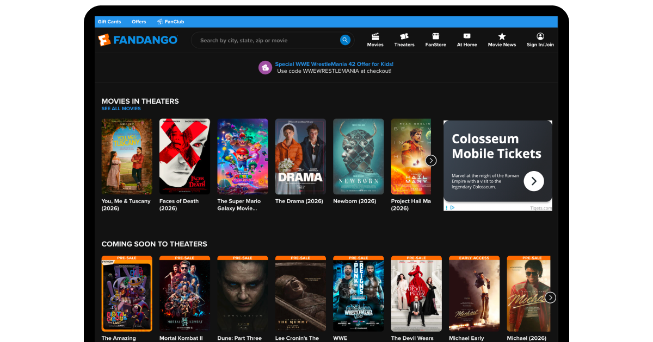Screen dimensions: 653x342
Task: Open The Drama poster
Action: [300, 156]
